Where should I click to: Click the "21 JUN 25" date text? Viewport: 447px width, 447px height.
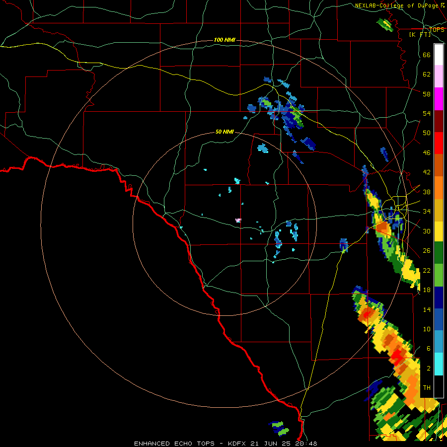click(x=272, y=444)
